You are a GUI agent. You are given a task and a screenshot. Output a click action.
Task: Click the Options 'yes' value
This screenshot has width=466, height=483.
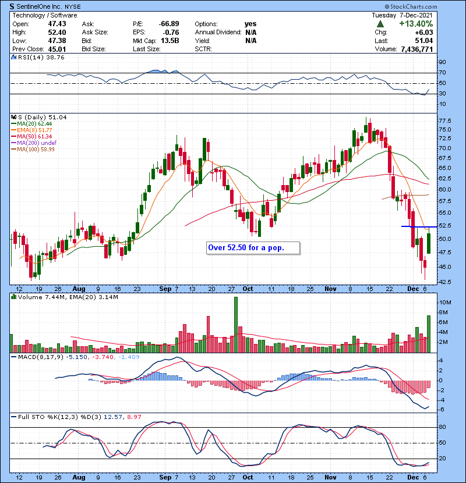pos(251,24)
